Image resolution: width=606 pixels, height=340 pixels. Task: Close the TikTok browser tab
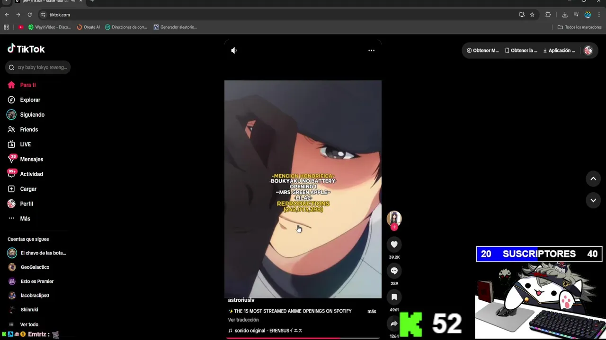tap(80, 1)
